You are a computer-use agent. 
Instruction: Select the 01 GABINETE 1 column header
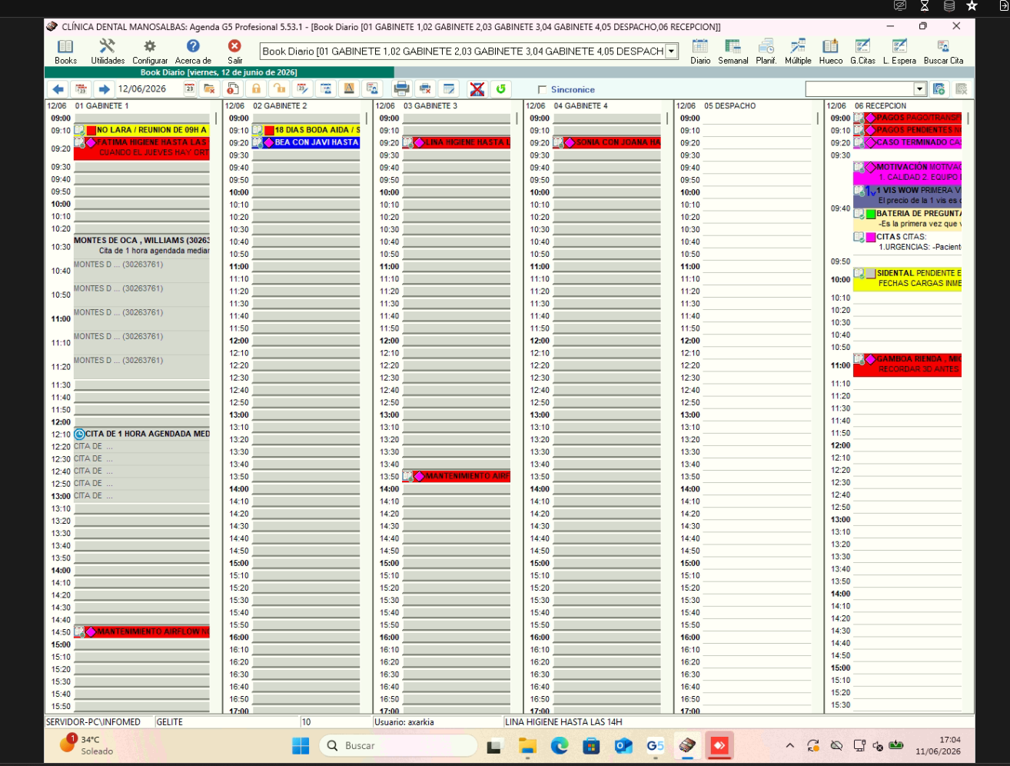coord(102,106)
